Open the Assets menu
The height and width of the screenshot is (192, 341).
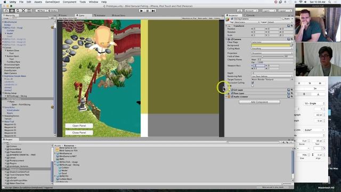38,2
